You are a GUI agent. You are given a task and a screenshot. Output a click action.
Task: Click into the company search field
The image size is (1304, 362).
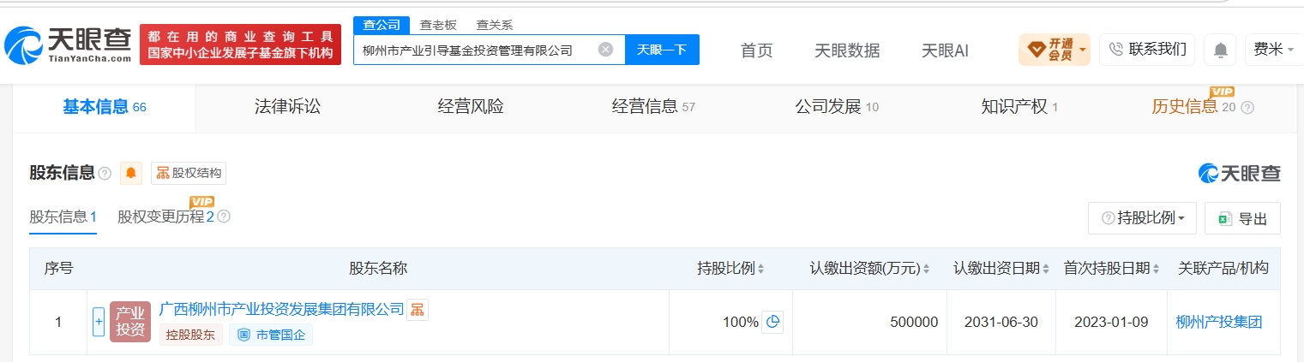pos(476,50)
